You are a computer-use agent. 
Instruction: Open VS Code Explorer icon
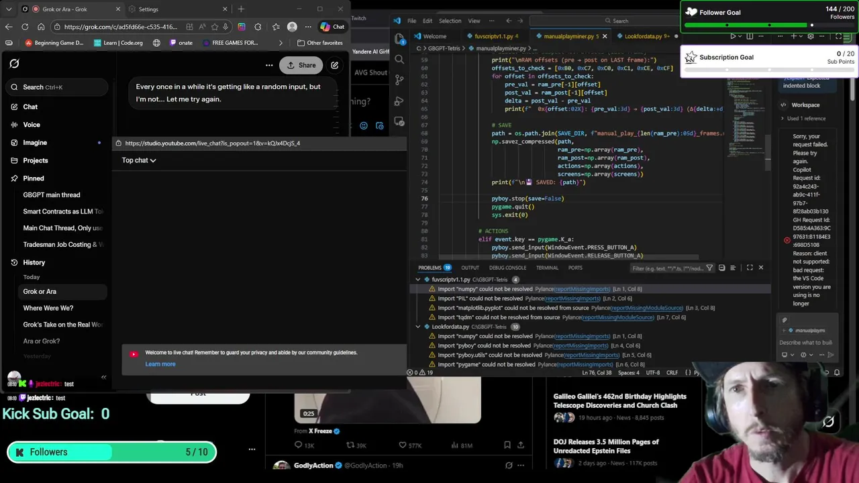pos(399,38)
